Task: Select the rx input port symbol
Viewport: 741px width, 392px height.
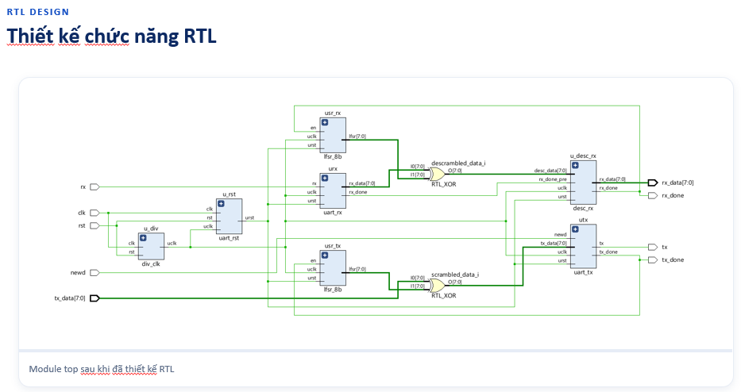Action: coord(95,187)
